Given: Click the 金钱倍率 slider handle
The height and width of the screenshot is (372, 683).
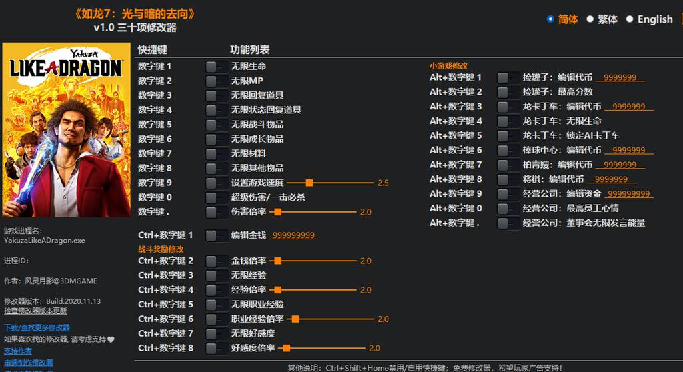Looking at the screenshot, I should tap(278, 261).
